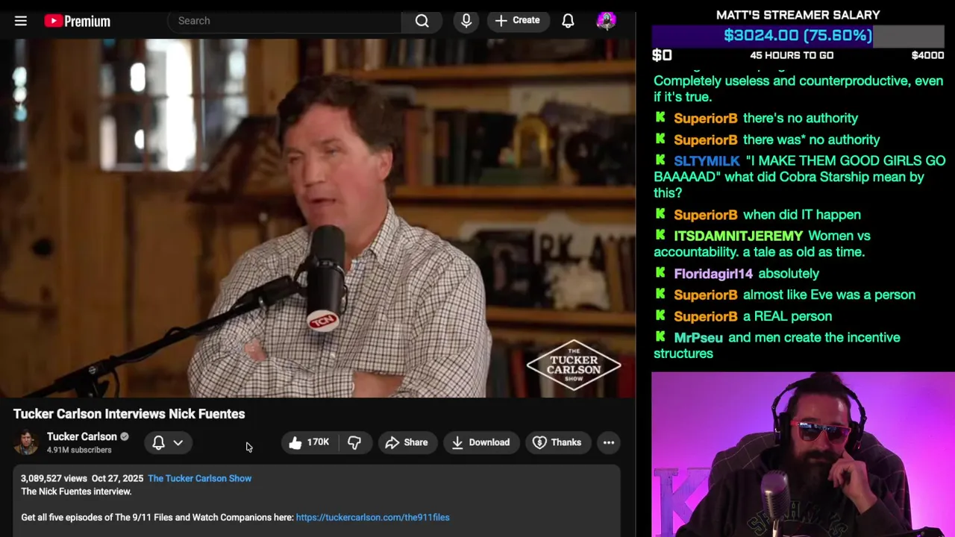This screenshot has width=955, height=537.
Task: Open the tuckercarlson.com/the911files link
Action: [372, 518]
